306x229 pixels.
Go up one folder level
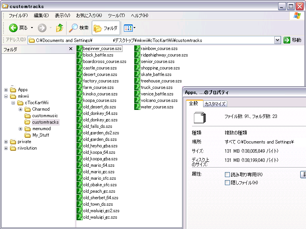click(60, 28)
